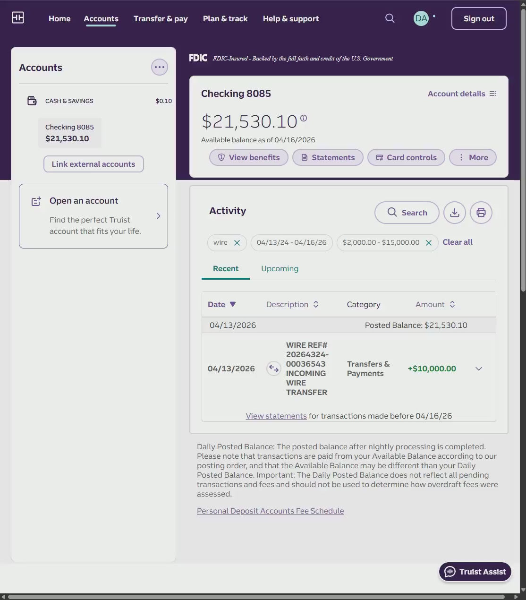Open Personal Deposit Accounts Fee Schedule
This screenshot has width=526, height=600.
tap(270, 511)
